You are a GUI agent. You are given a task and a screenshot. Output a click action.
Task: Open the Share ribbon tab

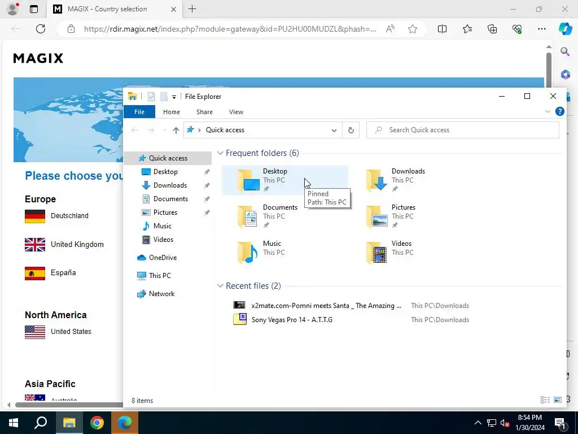[x=204, y=112]
